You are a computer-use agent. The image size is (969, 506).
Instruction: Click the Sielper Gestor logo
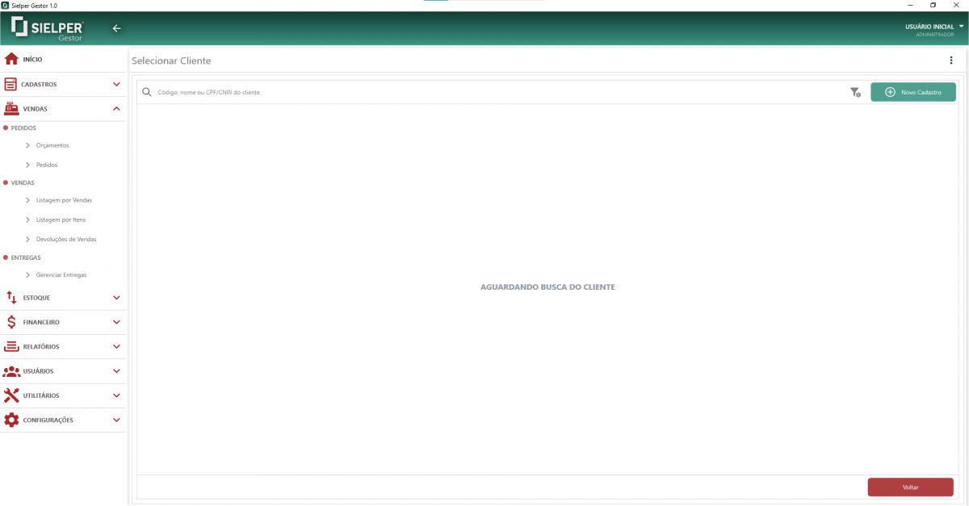(x=47, y=28)
